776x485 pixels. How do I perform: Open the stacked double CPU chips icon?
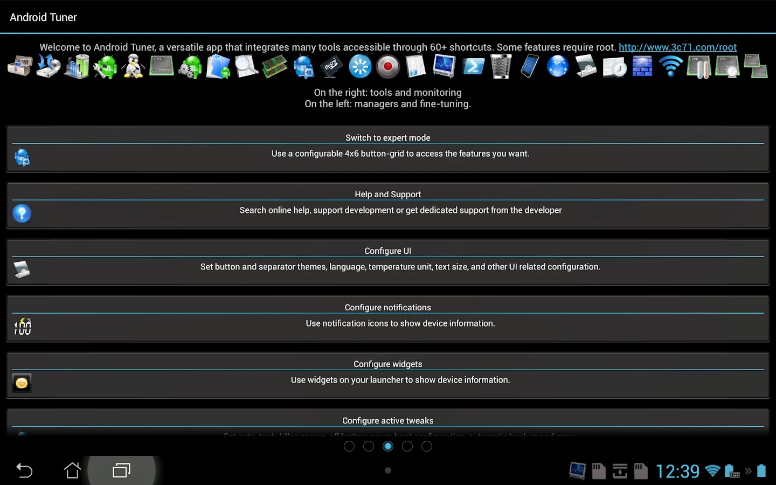756,67
